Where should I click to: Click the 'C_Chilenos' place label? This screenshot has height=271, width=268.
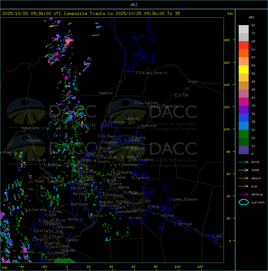click(31, 140)
